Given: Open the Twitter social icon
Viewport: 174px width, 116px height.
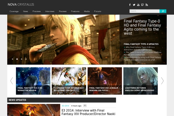Looking at the screenshot, I should [x=134, y=5].
